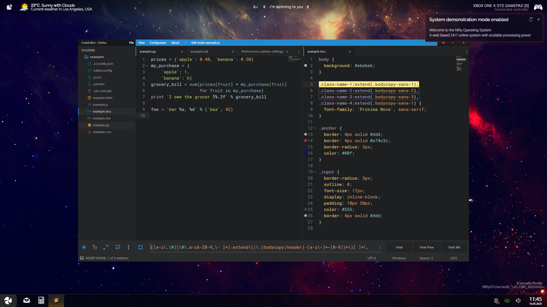Click the Find Prev button
This screenshot has width=547, height=307.
coord(426,247)
